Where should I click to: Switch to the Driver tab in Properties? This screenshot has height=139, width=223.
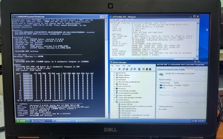[176, 69]
